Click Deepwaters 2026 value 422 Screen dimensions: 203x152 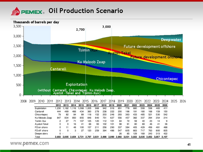tap(165, 134)
